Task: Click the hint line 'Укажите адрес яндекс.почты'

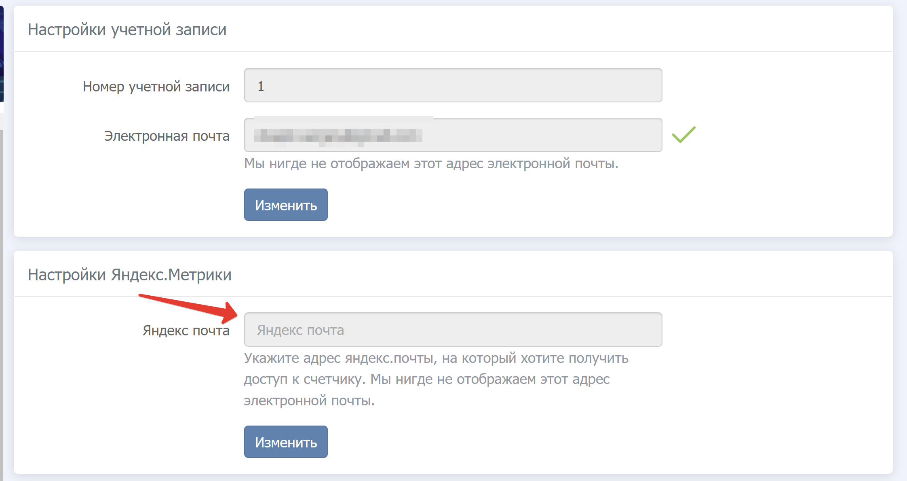Action: coord(436,358)
